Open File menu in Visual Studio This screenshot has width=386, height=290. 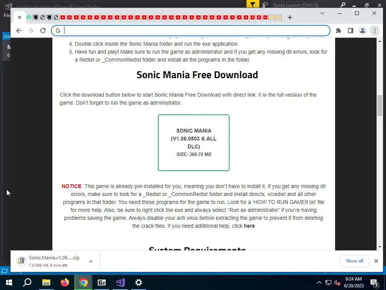click(x=7, y=15)
